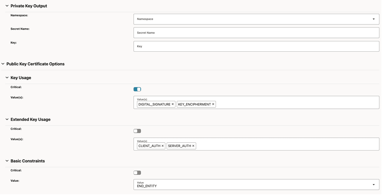Image resolution: width=389 pixels, height=196 pixels.
Task: Select the SERVER_AUTH chip label
Action: pos(179,146)
